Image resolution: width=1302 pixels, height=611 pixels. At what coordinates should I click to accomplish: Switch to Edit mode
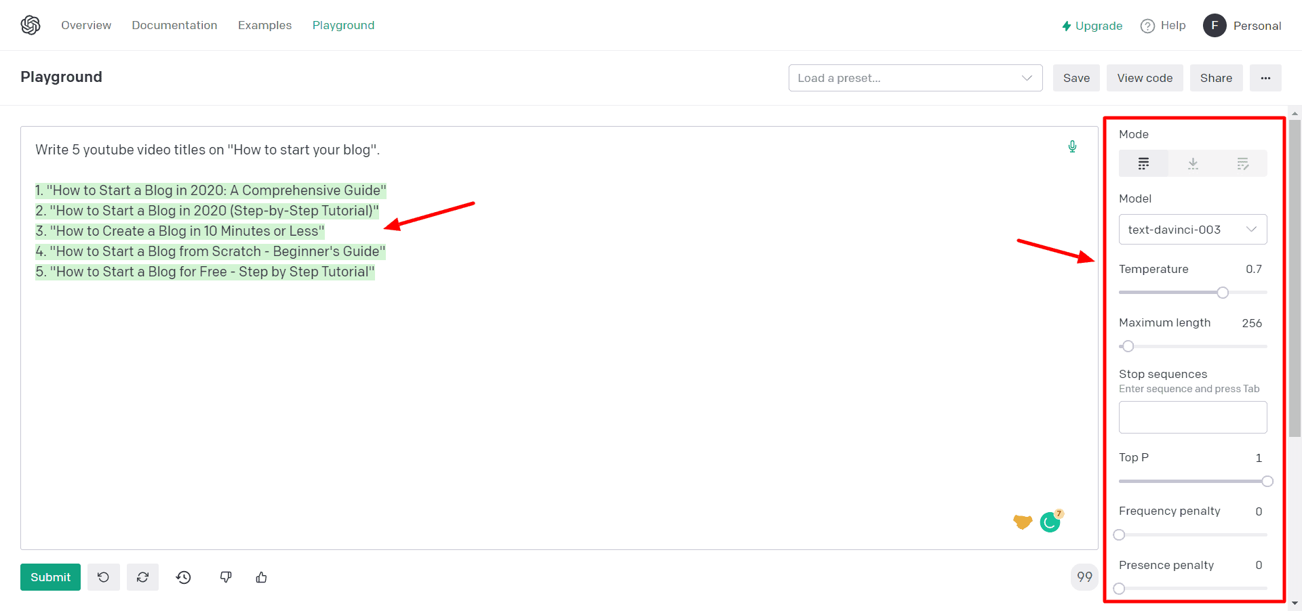[1242, 163]
